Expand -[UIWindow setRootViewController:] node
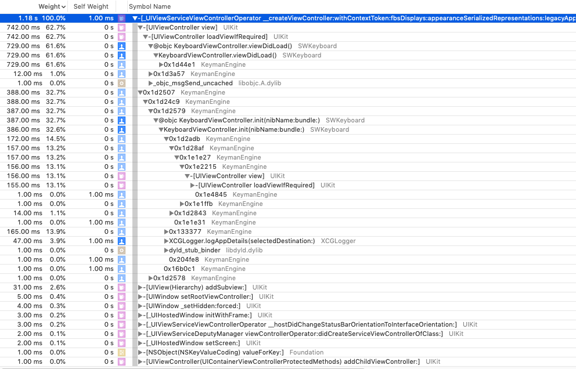The width and height of the screenshot is (576, 369). (x=140, y=296)
